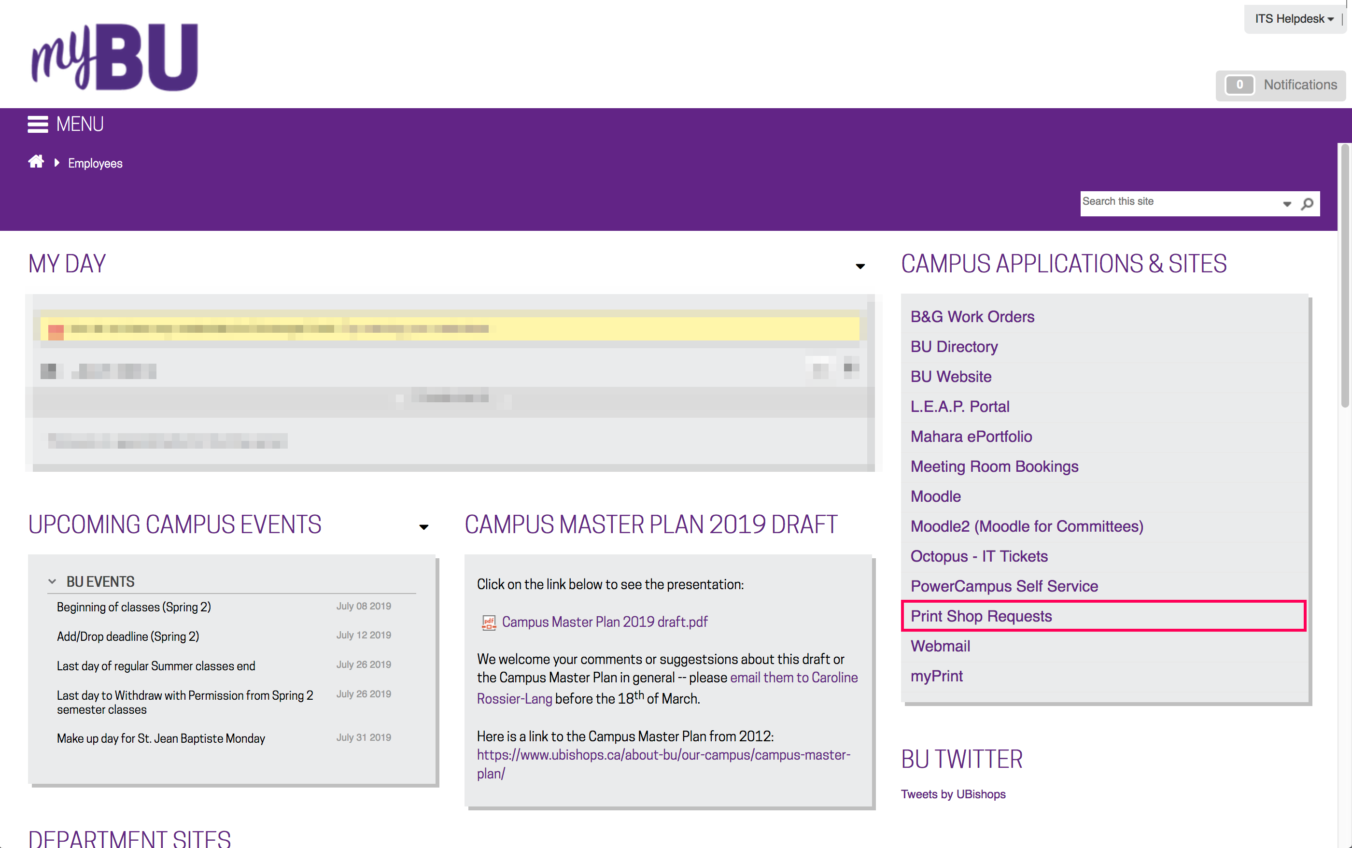This screenshot has height=848, width=1352.
Task: Open Print Shop Requests link
Action: coord(981,616)
